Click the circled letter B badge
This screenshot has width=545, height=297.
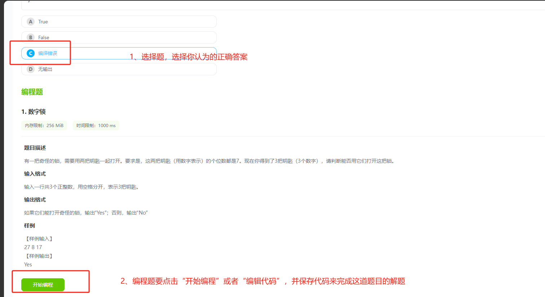click(x=31, y=37)
